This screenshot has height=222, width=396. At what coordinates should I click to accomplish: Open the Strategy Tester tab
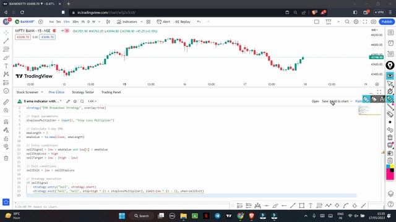click(83, 92)
